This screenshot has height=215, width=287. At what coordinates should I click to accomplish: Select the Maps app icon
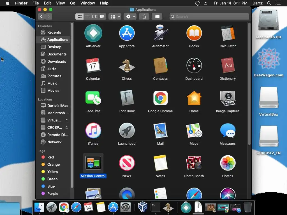[x=194, y=130]
